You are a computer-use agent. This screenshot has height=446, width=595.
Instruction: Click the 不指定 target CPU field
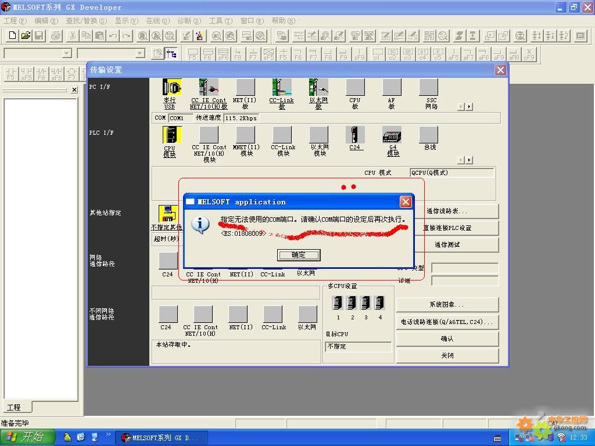tap(358, 346)
